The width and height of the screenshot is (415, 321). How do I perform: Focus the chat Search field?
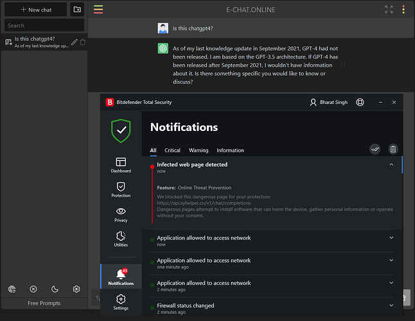click(44, 26)
